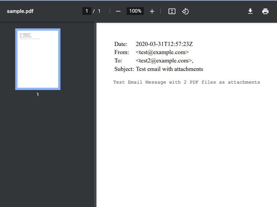Click the test2@example.com email address
The height and width of the screenshot is (207, 277).
click(x=164, y=61)
